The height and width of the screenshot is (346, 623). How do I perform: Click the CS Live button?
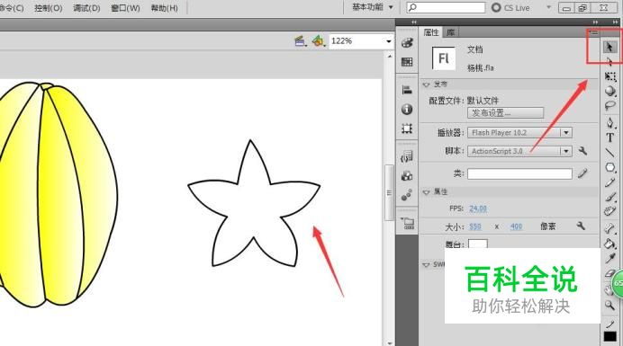coord(511,7)
